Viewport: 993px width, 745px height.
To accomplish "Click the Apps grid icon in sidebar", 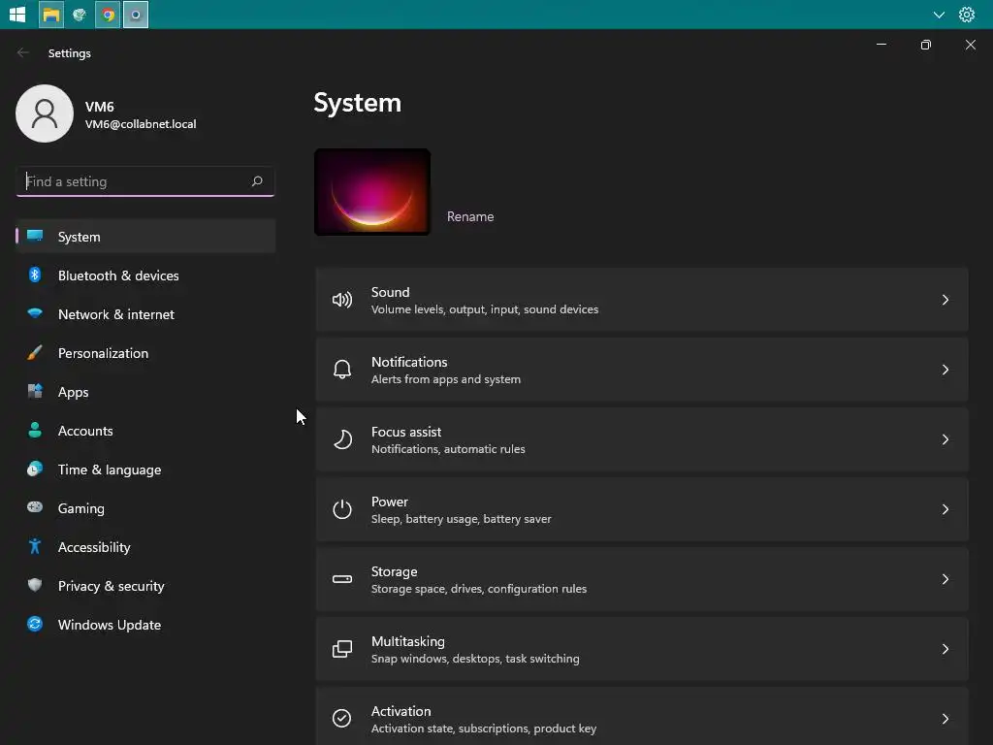I will pos(35,392).
